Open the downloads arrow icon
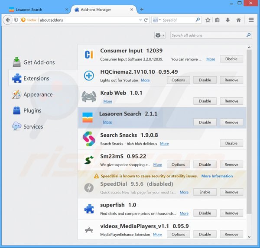Image resolution: width=260 pixels, height=248 pixels. pos(227,20)
